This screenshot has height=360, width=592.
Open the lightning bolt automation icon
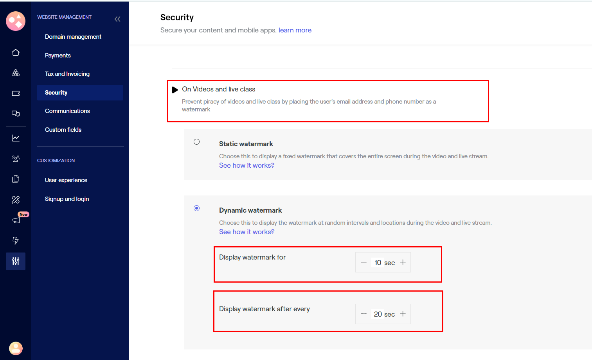click(x=16, y=240)
